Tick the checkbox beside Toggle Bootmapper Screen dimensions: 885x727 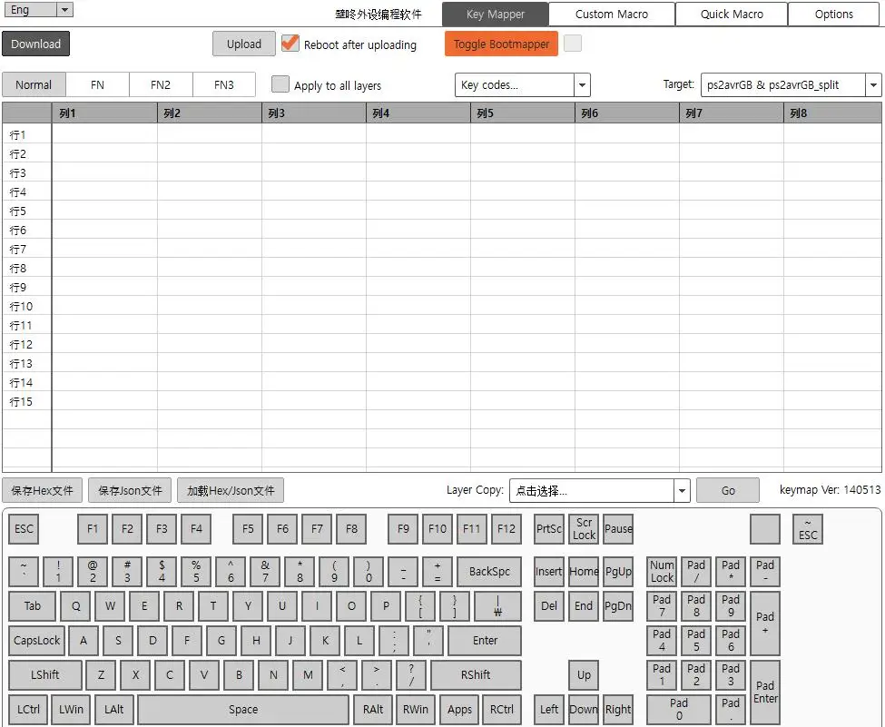pos(573,44)
